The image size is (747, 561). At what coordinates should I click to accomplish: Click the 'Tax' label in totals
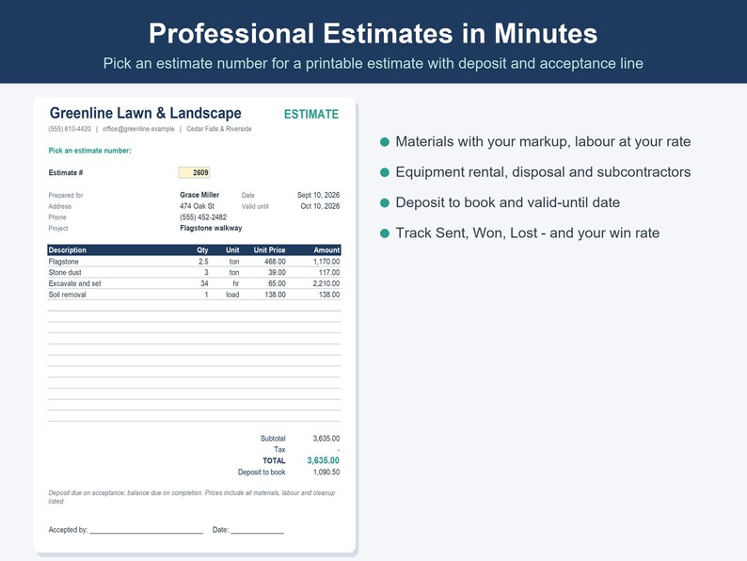coord(279,450)
